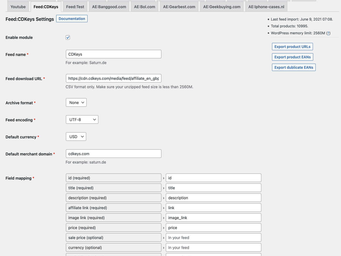Screen dimensions: 341x256
Task: Click the 'image link (required)' label field
Action: coord(114,218)
